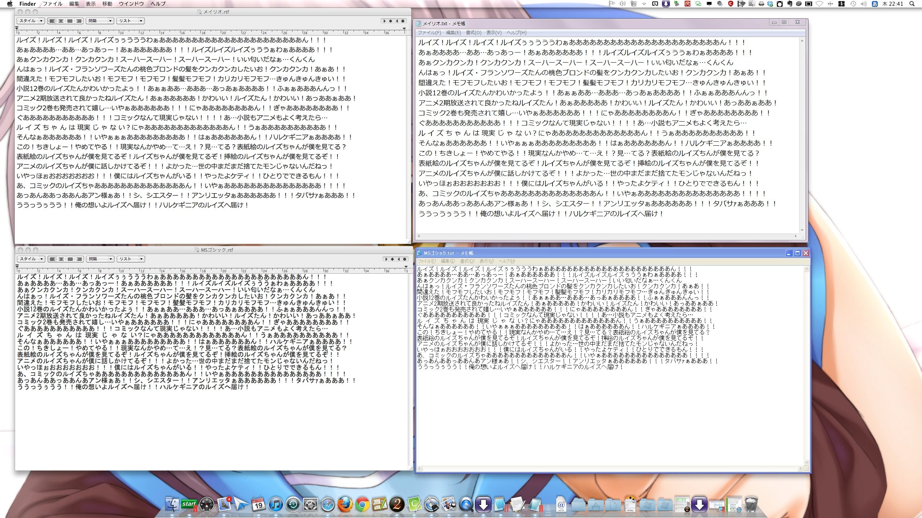Click tab-stop play arrow button in メイリオ.rtf

pos(385,21)
